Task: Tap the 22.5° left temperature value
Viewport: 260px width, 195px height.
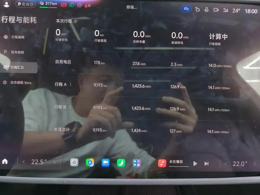Action: click(39, 162)
